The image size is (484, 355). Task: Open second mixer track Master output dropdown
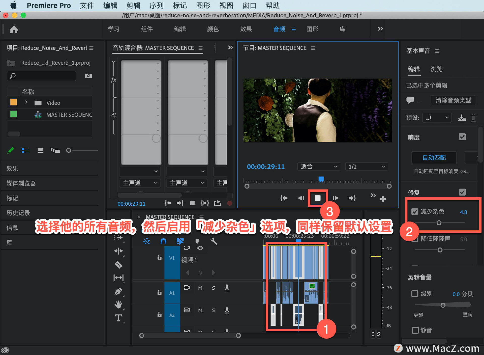[187, 183]
